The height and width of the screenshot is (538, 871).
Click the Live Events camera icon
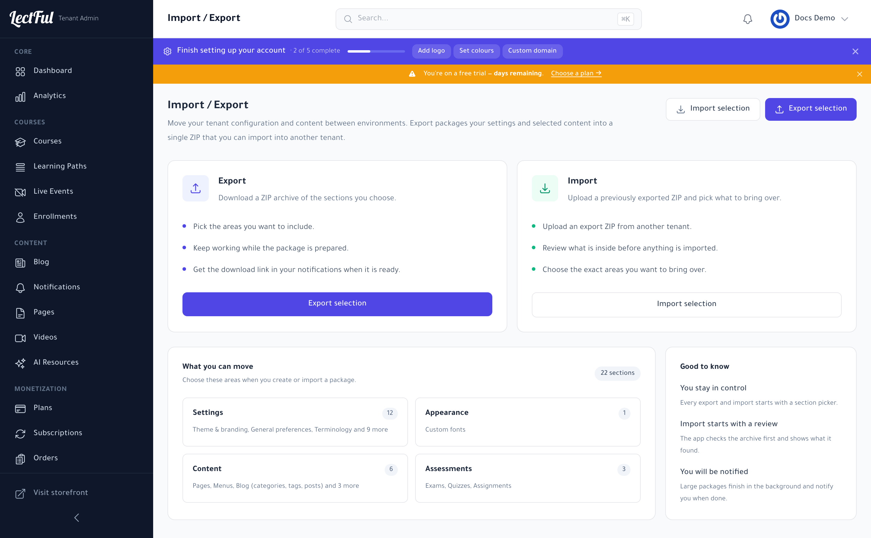[x=20, y=192]
